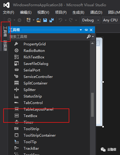The height and width of the screenshot is (155, 120).
Task: Close the 工具箱 panel
Action: click(91, 30)
